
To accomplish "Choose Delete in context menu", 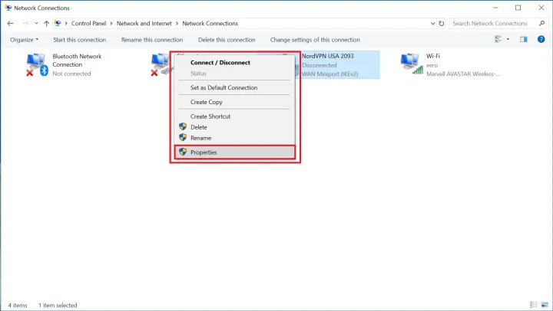I will point(199,127).
